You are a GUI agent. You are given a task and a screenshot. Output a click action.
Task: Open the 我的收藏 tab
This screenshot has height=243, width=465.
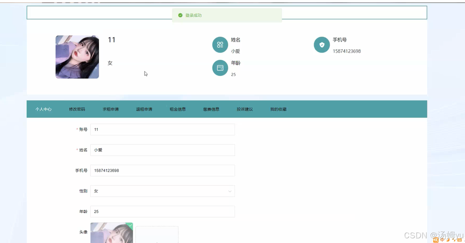(x=278, y=109)
